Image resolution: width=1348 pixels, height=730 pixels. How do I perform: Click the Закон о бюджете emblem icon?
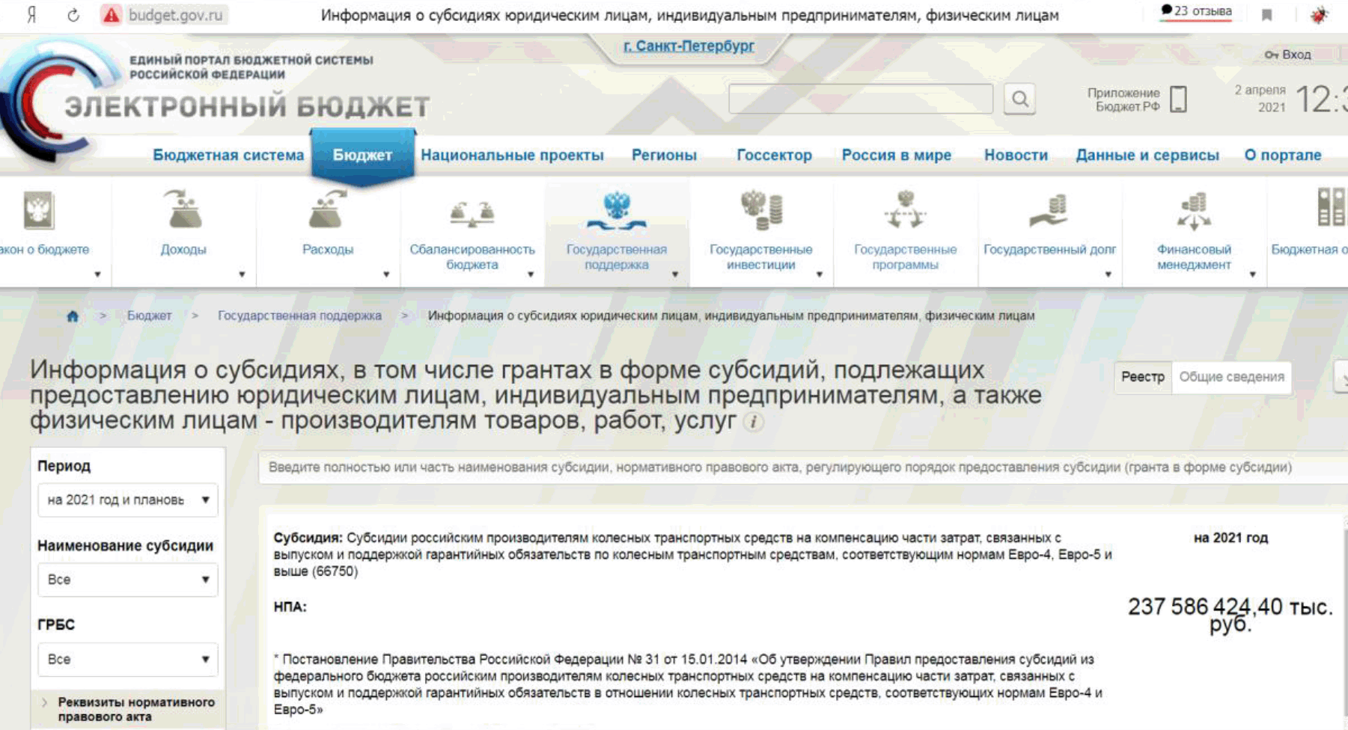coord(38,210)
